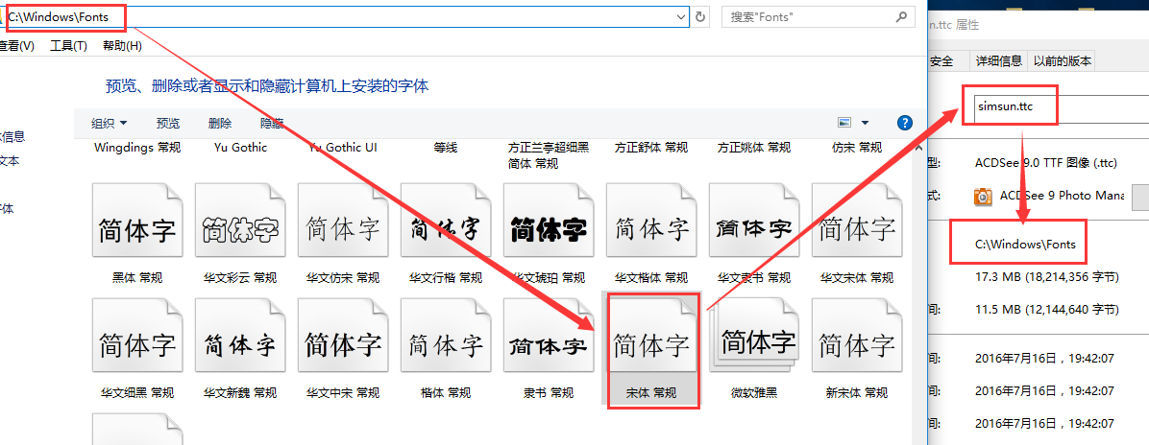Open the blue help question mark icon
This screenshot has width=1149, height=445.
point(905,122)
